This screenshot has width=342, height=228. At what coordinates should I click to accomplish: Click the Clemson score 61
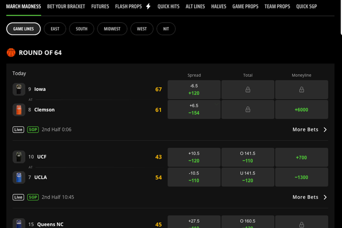(159, 110)
